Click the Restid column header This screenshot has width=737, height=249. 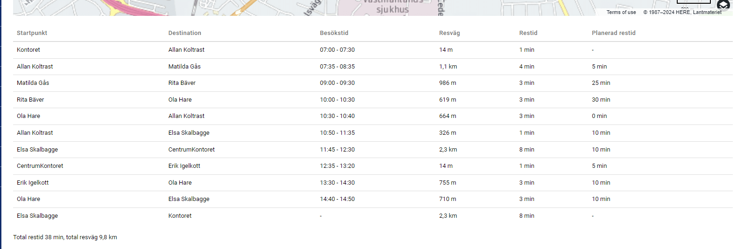coord(528,33)
